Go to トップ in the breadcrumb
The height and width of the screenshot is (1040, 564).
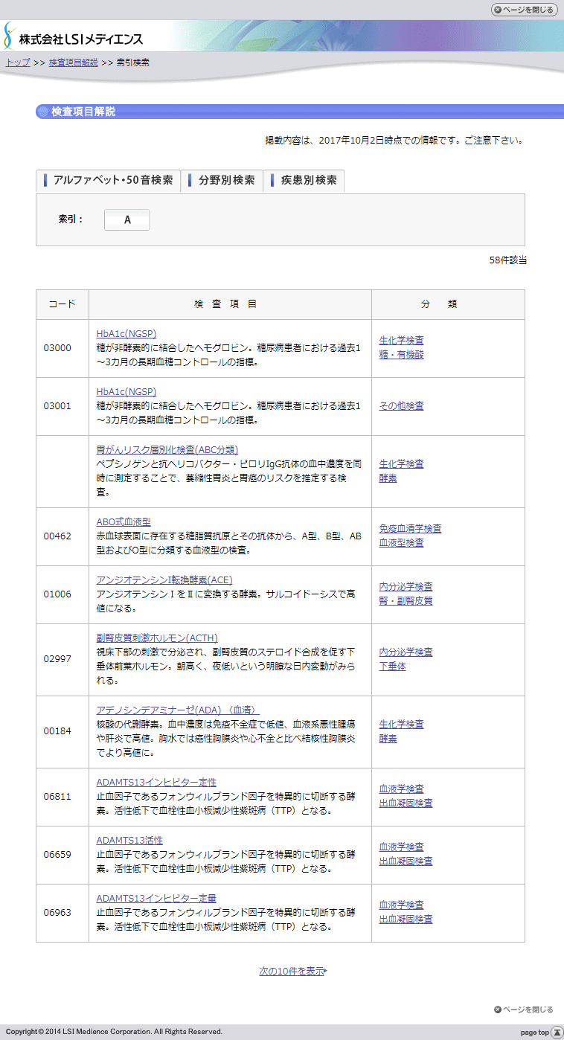[x=18, y=62]
